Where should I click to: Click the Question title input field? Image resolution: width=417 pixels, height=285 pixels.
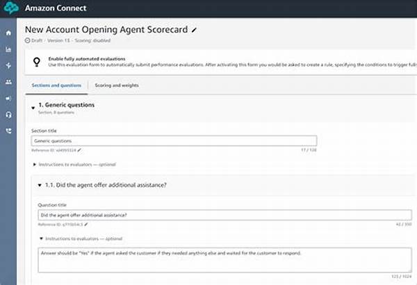[x=224, y=215]
